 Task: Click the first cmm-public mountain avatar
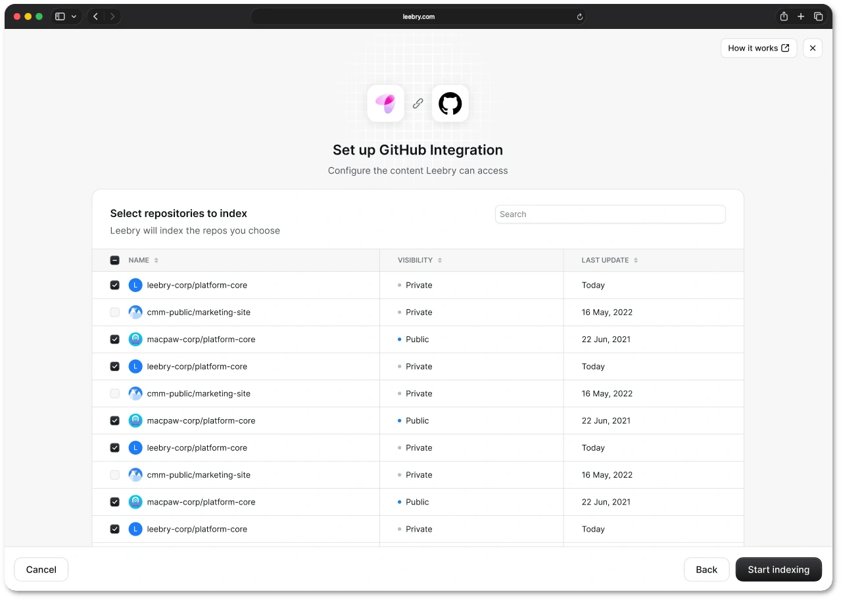click(135, 312)
